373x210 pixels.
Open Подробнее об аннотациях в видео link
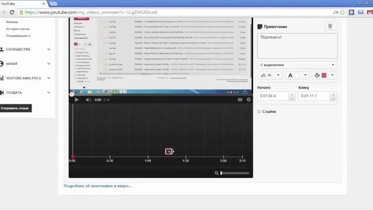coord(98,186)
